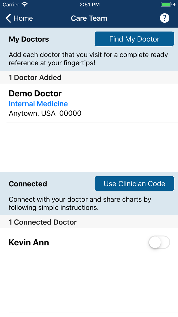Image resolution: width=178 pixels, height=317 pixels.
Task: Tap the back chevron arrow
Action: (8, 18)
